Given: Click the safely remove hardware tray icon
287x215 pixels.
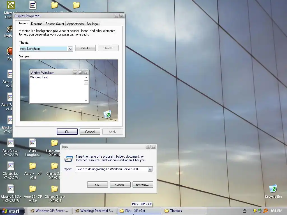Looking at the screenshot, I should click(260, 211).
